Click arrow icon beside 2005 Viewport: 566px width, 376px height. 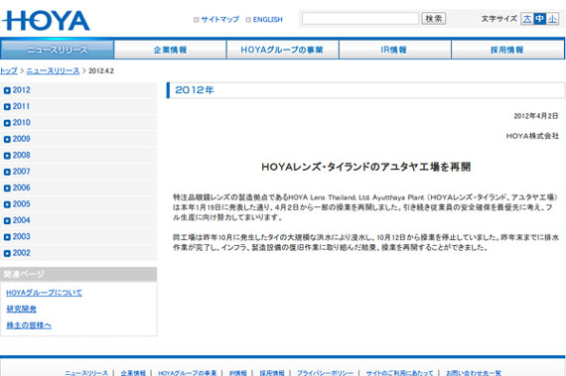click(7, 204)
